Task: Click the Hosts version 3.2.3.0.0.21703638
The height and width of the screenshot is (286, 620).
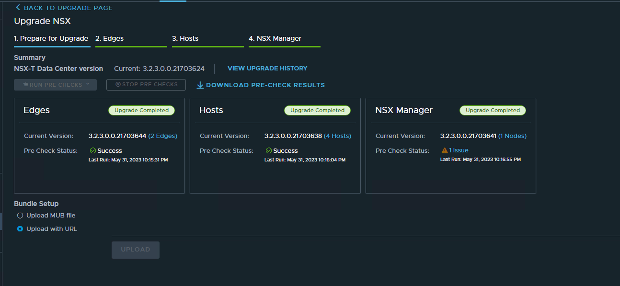Action: 293,136
